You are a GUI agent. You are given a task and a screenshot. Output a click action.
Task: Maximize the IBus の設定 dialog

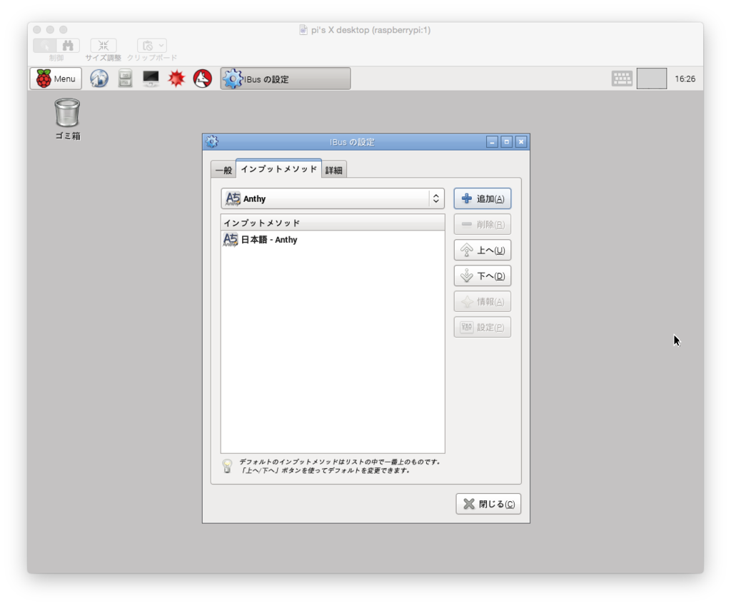pyautogui.click(x=506, y=142)
